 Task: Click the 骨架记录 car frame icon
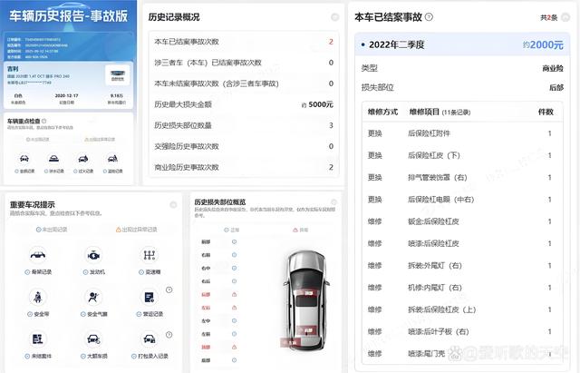tap(38, 255)
